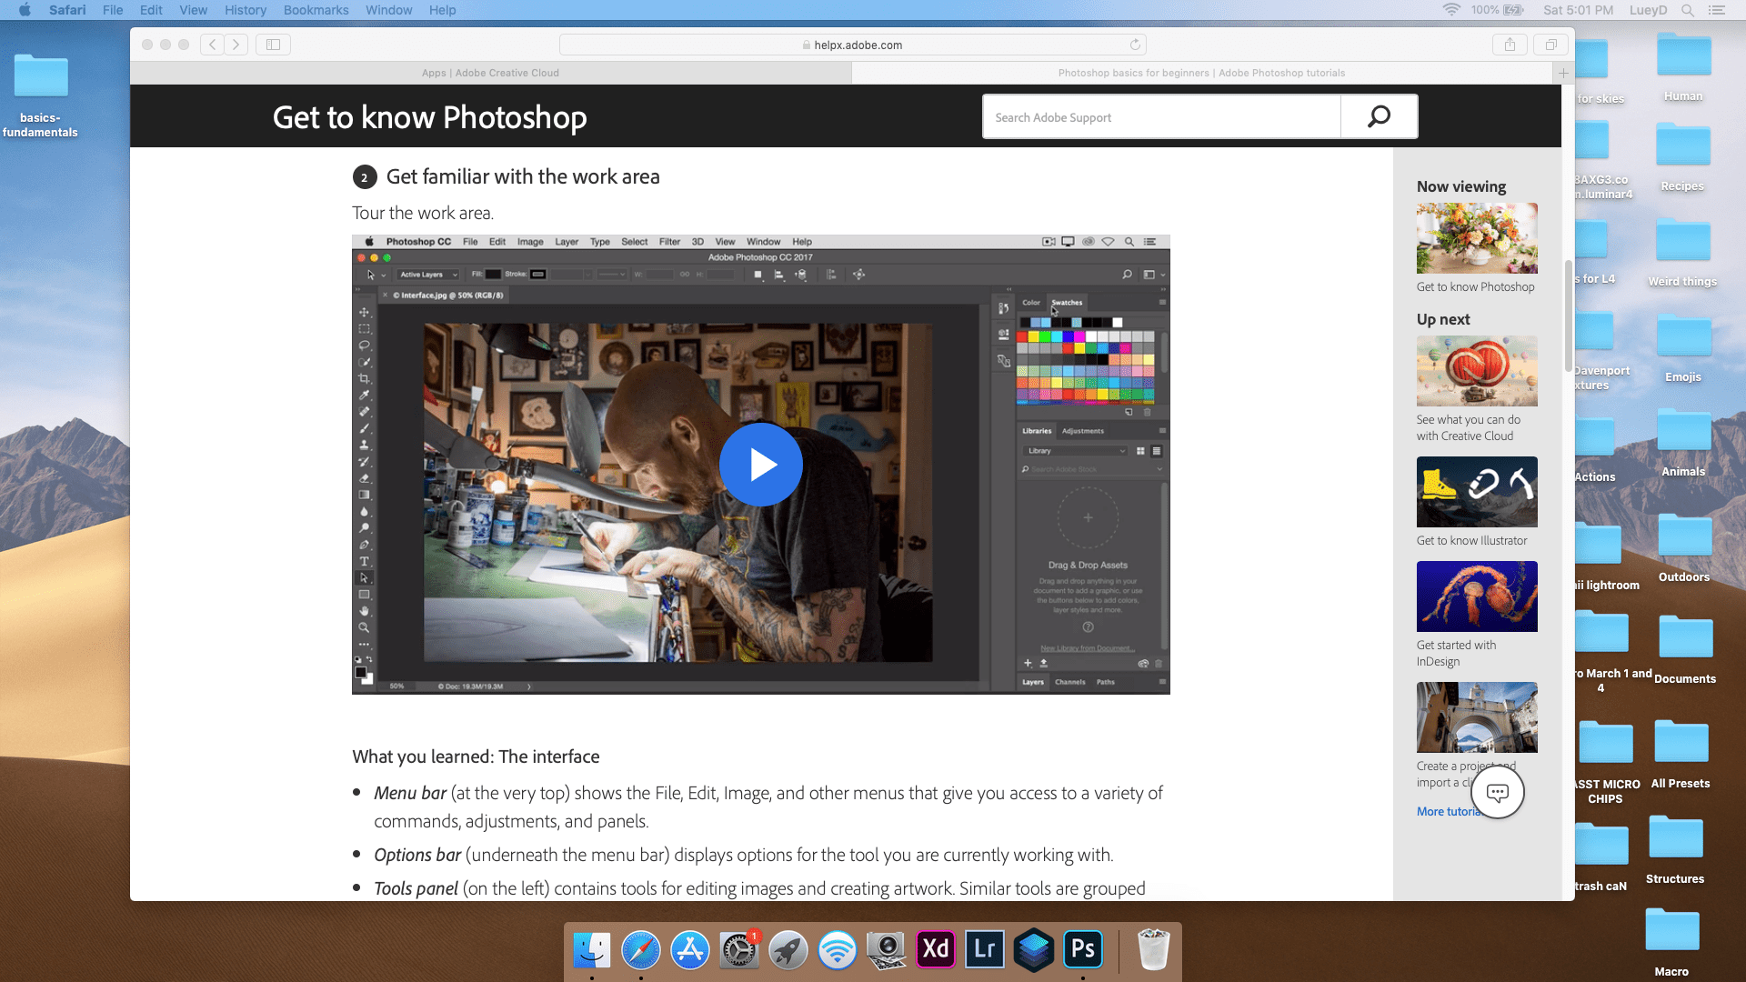Switch to the Apps Adobe Creative Cloud tab
Image resolution: width=1746 pixels, height=982 pixels.
click(x=492, y=73)
